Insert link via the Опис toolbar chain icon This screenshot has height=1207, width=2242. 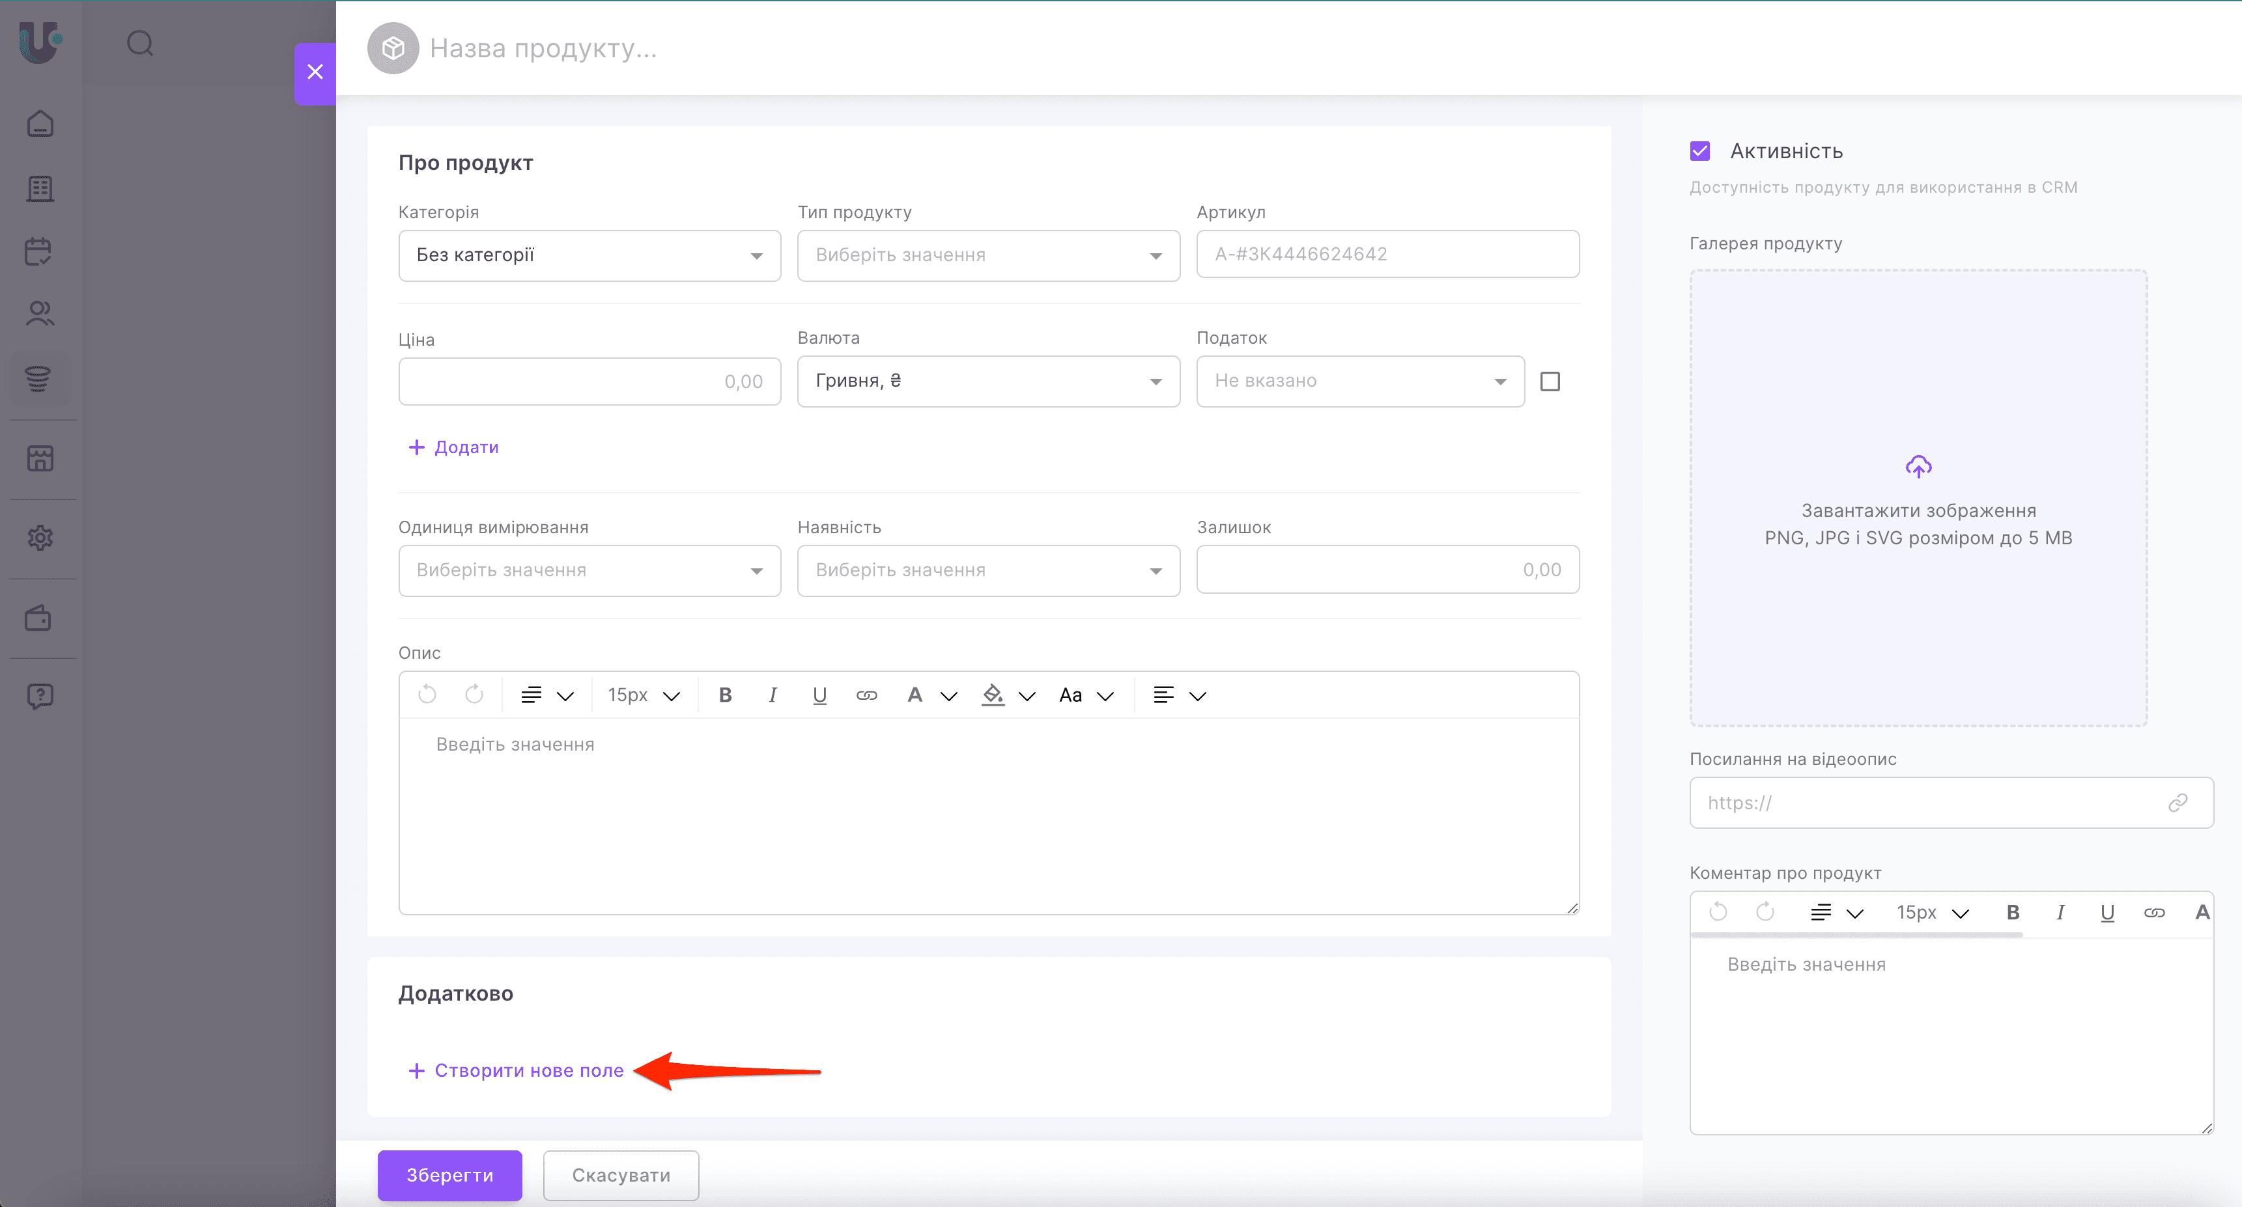[866, 695]
